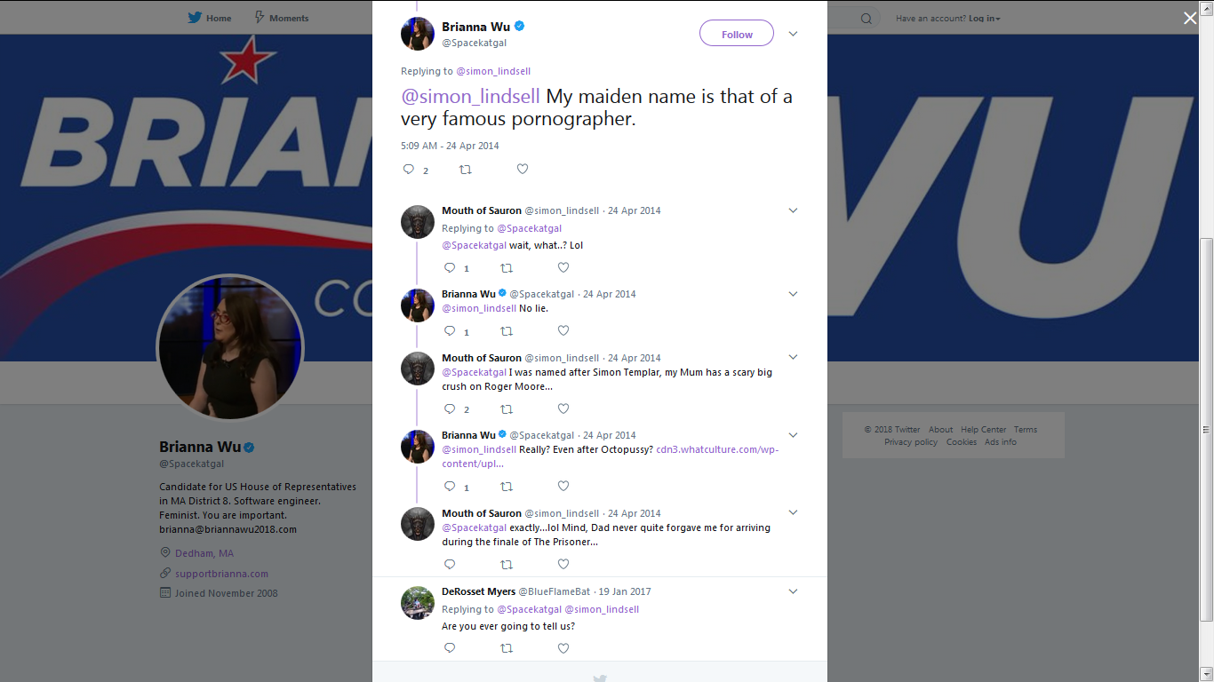Screen dimensions: 1214x682
Task: Like the Simon Templar tweet
Action: pyautogui.click(x=563, y=408)
